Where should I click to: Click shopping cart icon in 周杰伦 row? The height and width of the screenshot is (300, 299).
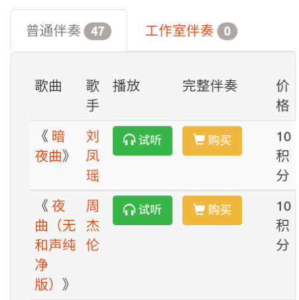(x=199, y=209)
